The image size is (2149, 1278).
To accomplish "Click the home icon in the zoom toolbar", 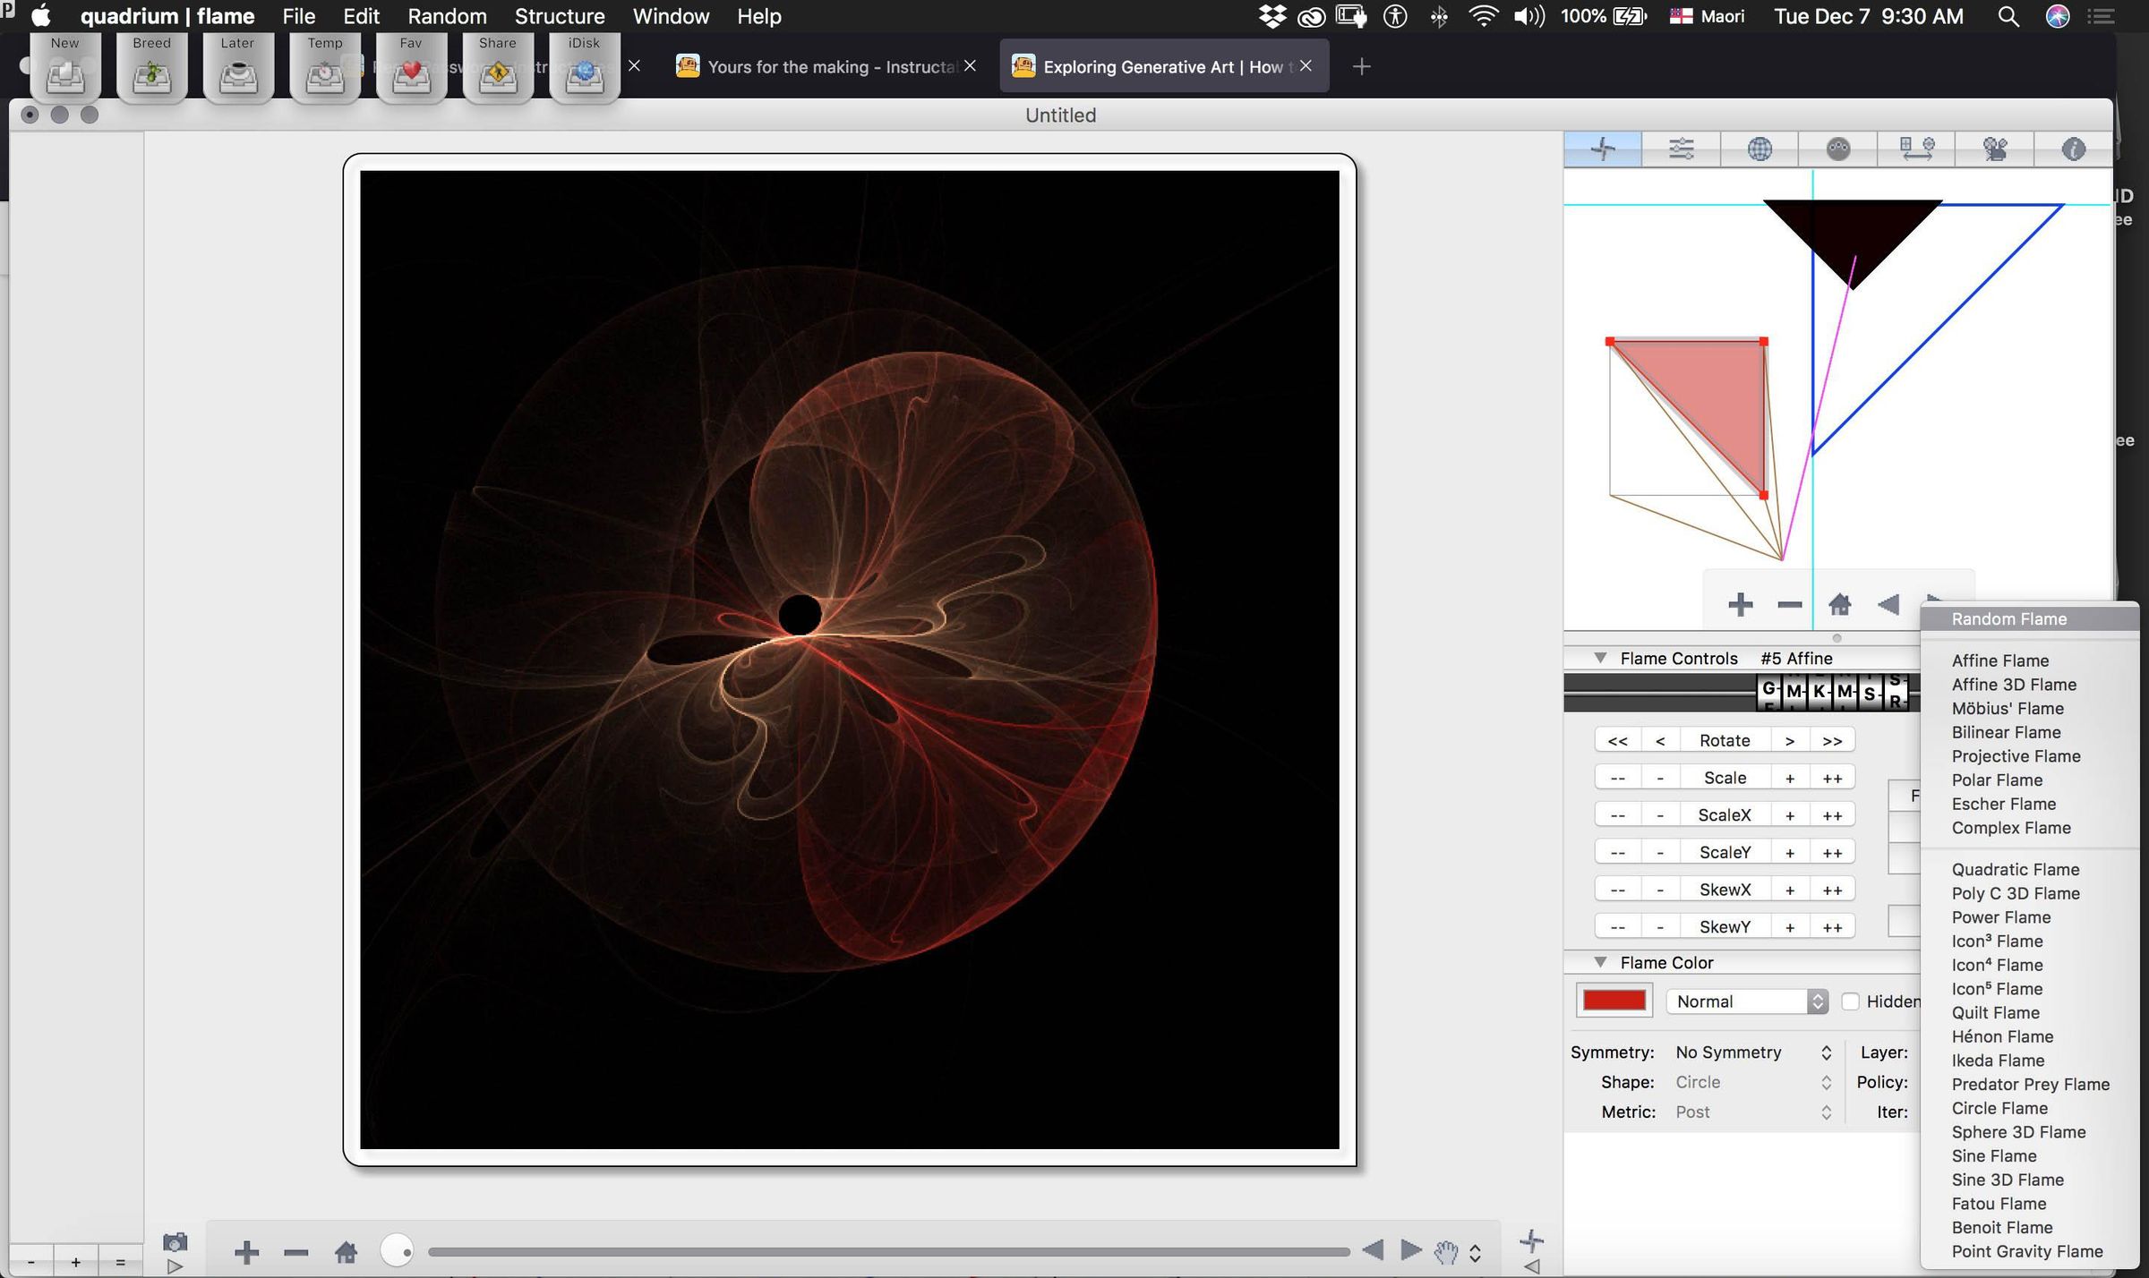I will click(x=1840, y=604).
